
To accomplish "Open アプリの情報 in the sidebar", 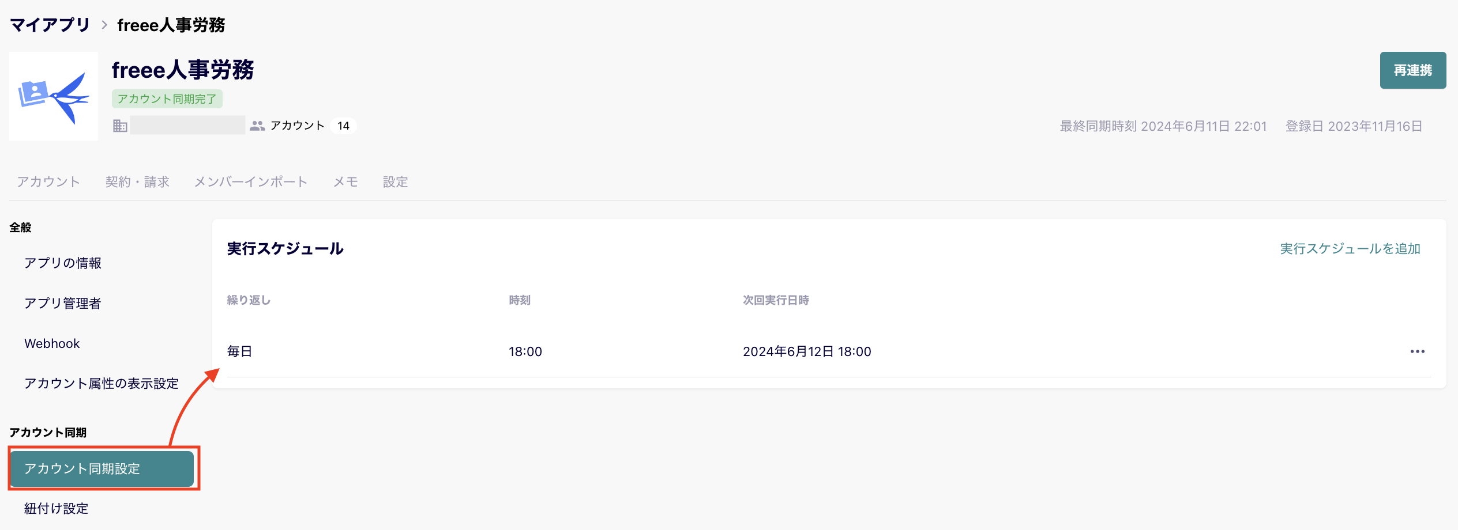I will tap(63, 263).
